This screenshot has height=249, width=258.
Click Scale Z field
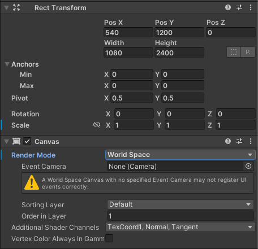tap(236, 125)
